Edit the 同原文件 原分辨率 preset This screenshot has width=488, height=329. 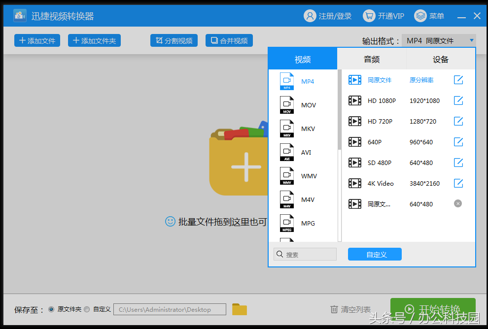[x=458, y=80]
